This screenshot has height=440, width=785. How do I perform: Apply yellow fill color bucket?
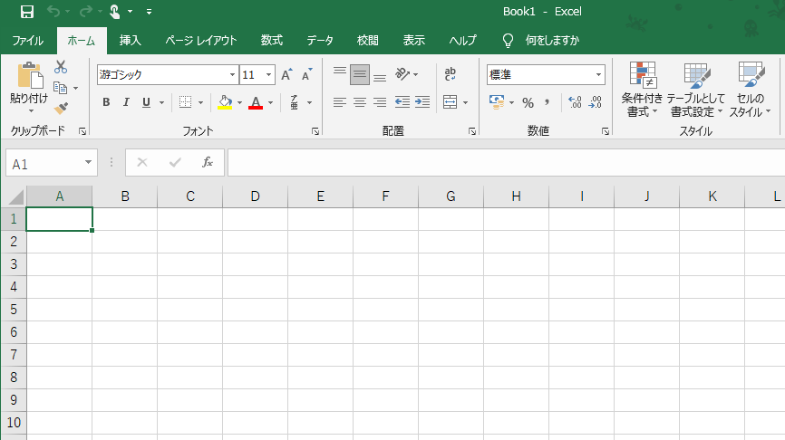(x=225, y=102)
